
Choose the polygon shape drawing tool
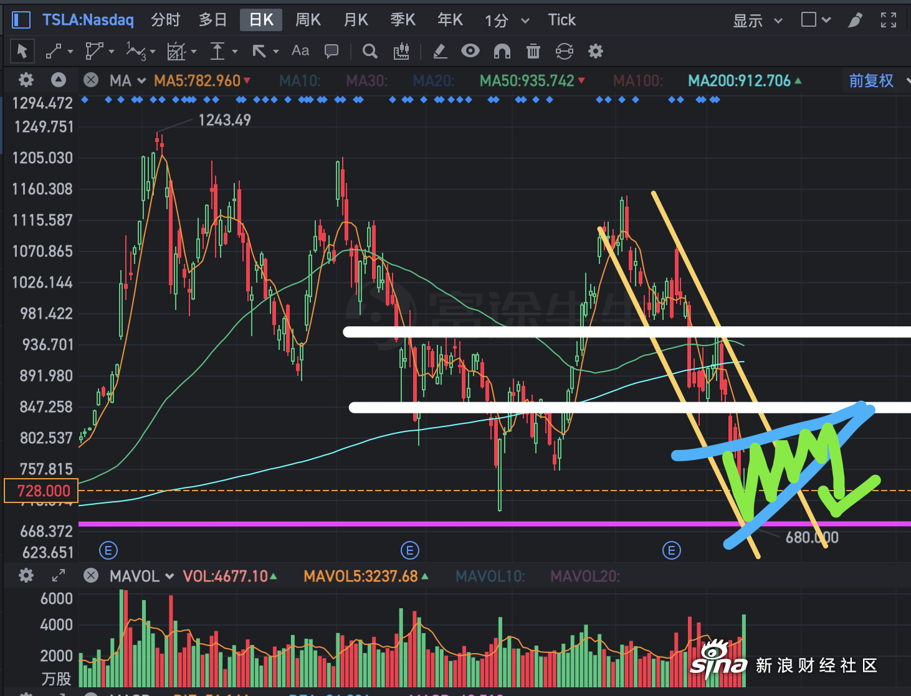(x=93, y=51)
